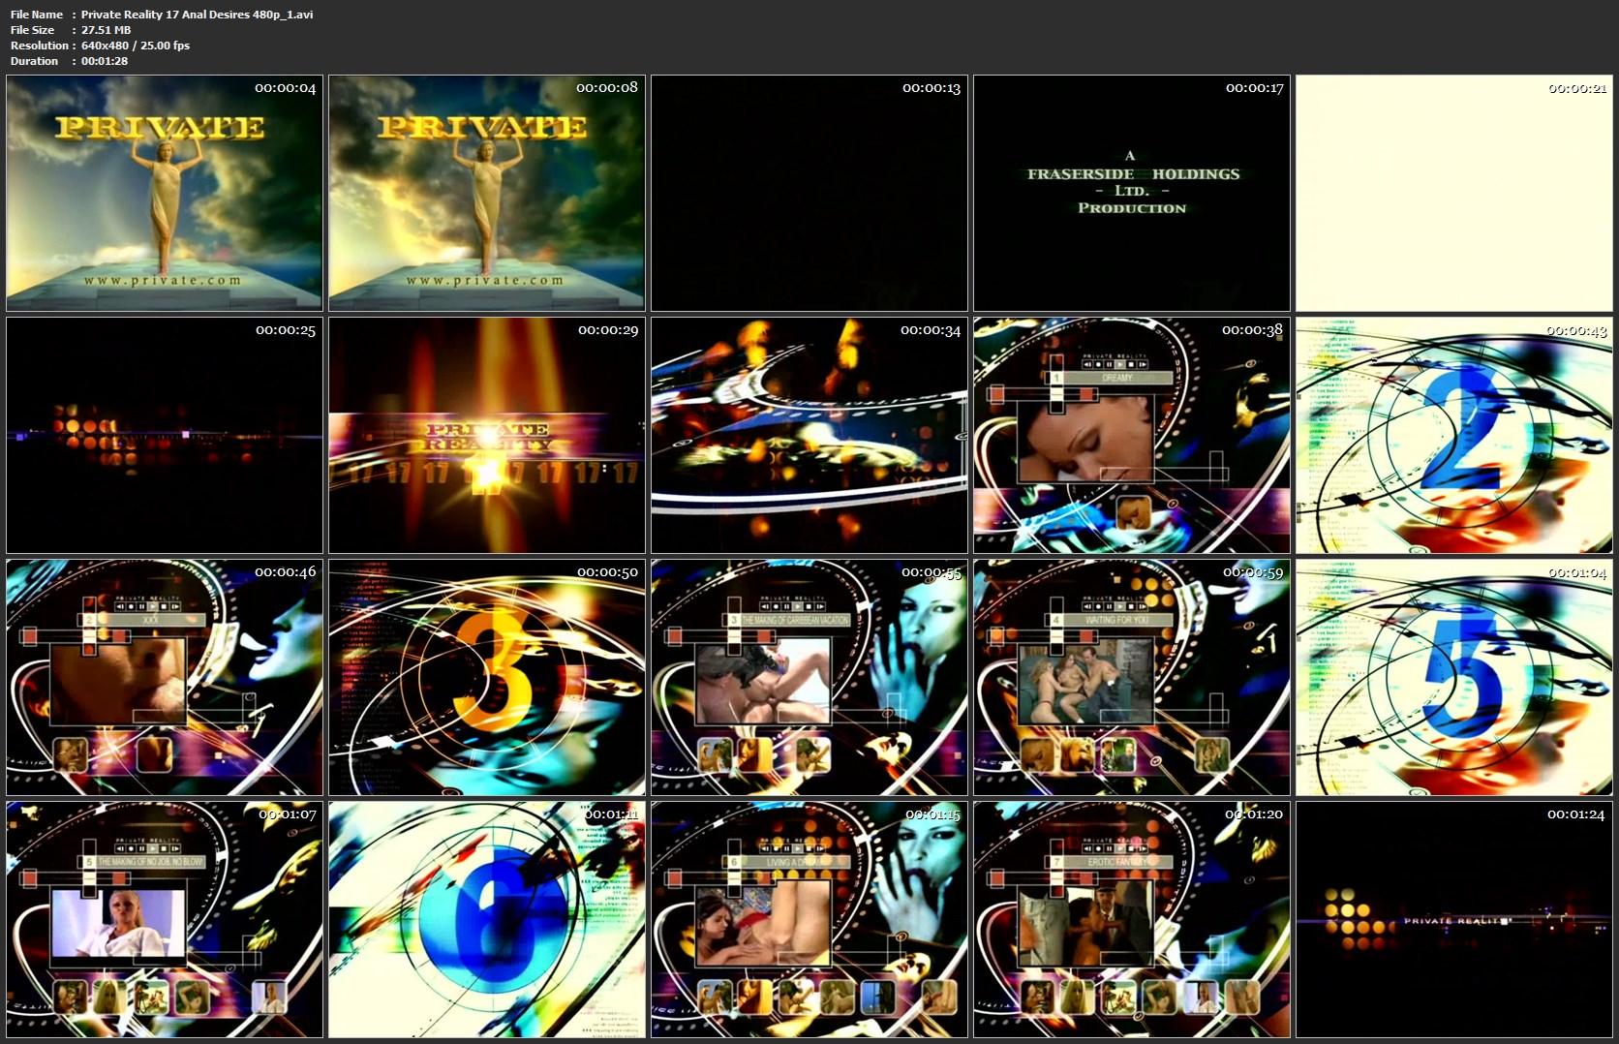
Task: Open the blue number 2 frame
Action: [x=1454, y=436]
